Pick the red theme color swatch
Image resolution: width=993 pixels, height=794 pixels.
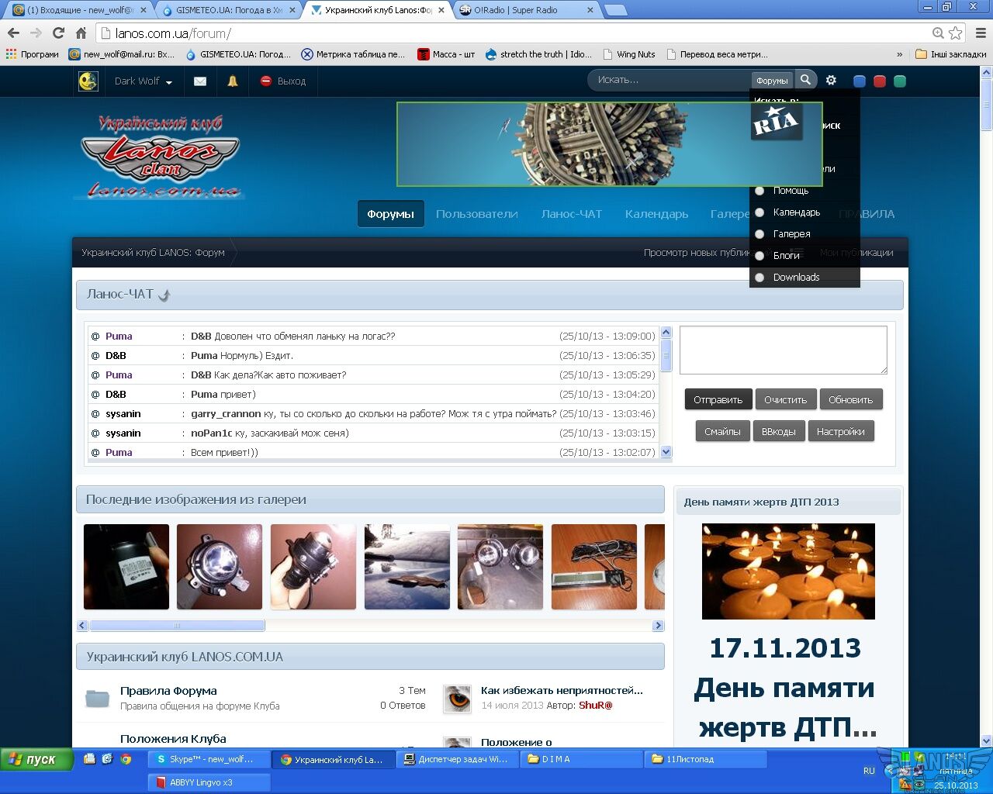pos(880,81)
